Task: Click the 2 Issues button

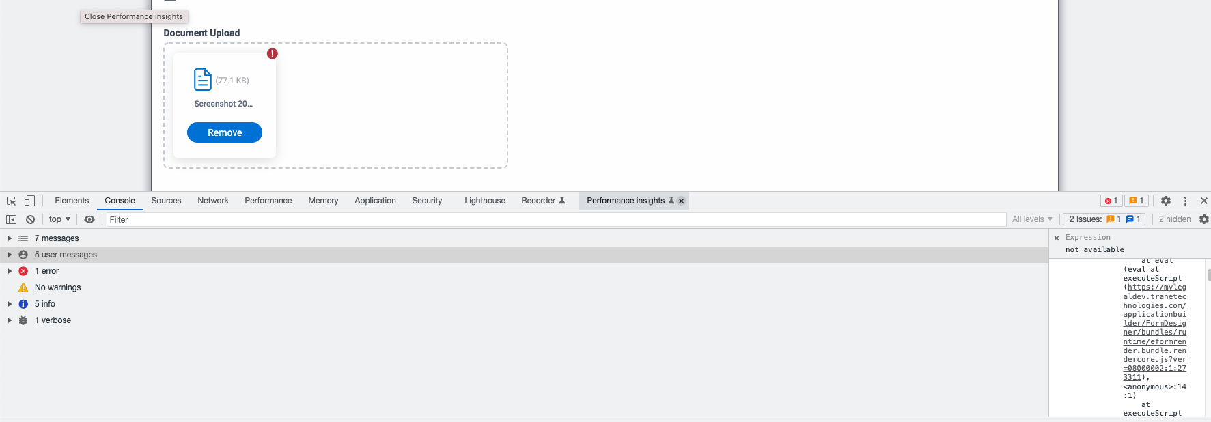Action: click(1104, 219)
